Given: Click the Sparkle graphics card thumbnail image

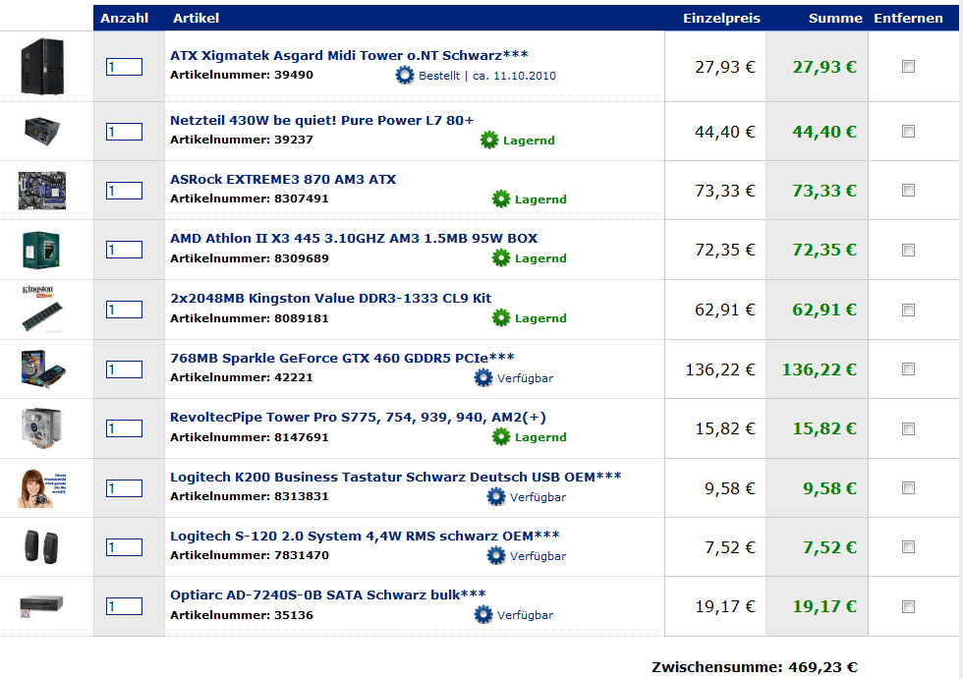Looking at the screenshot, I should coord(43,368).
